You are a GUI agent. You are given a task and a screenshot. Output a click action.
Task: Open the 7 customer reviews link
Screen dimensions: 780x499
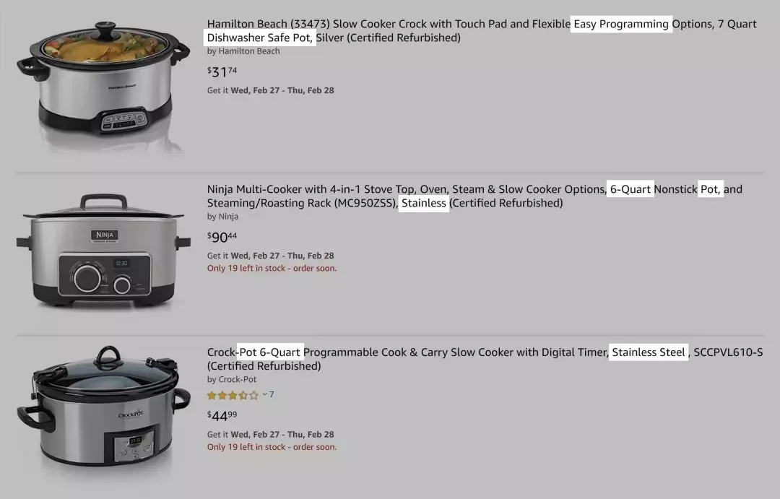[x=272, y=394]
